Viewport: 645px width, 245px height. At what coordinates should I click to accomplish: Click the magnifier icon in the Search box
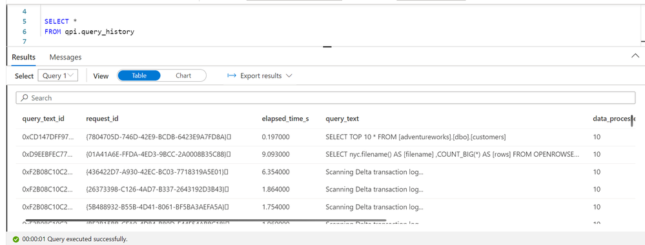[25, 98]
